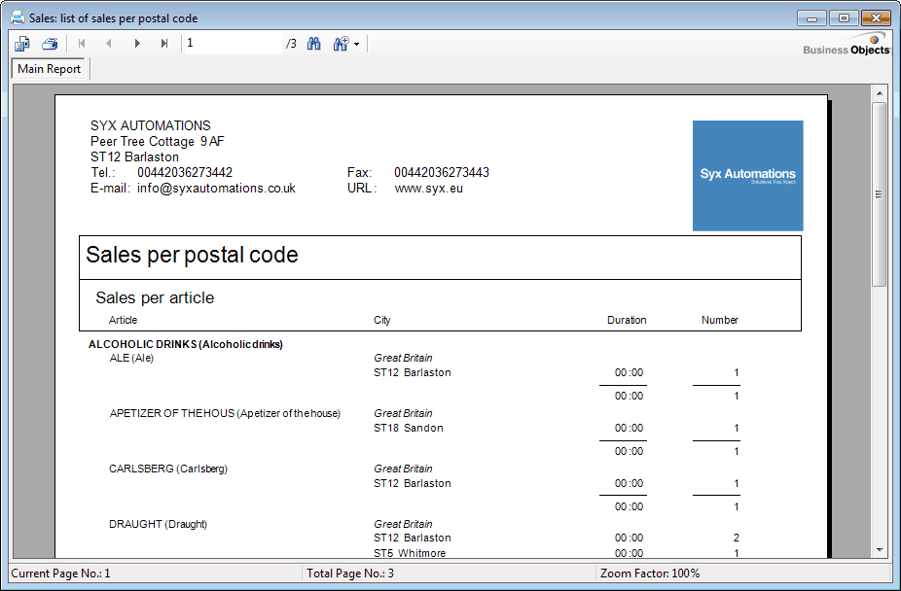Click the www.syx.eu URL text
Screen dimensions: 901x591
click(x=428, y=189)
